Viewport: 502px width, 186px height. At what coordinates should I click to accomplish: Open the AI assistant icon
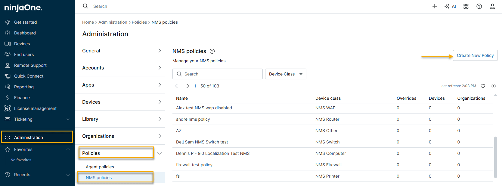point(450,6)
